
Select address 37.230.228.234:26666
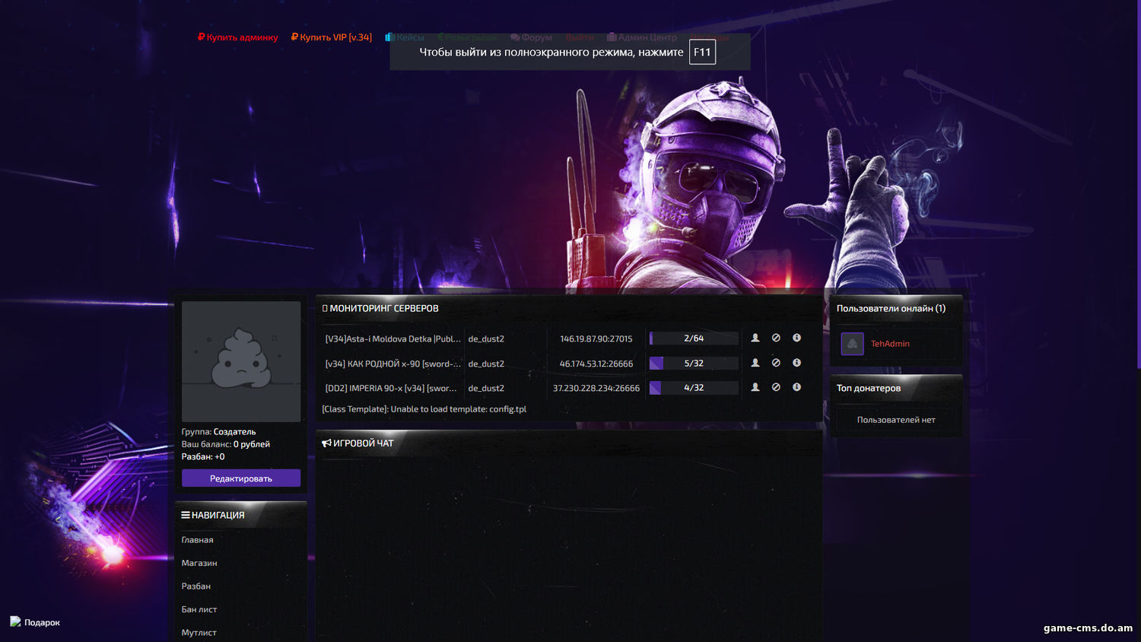(x=596, y=388)
